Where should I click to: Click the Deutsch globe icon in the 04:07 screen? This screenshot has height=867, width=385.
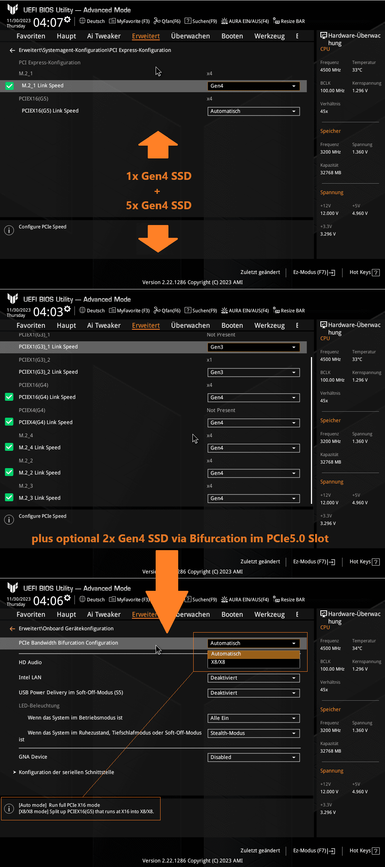82,21
